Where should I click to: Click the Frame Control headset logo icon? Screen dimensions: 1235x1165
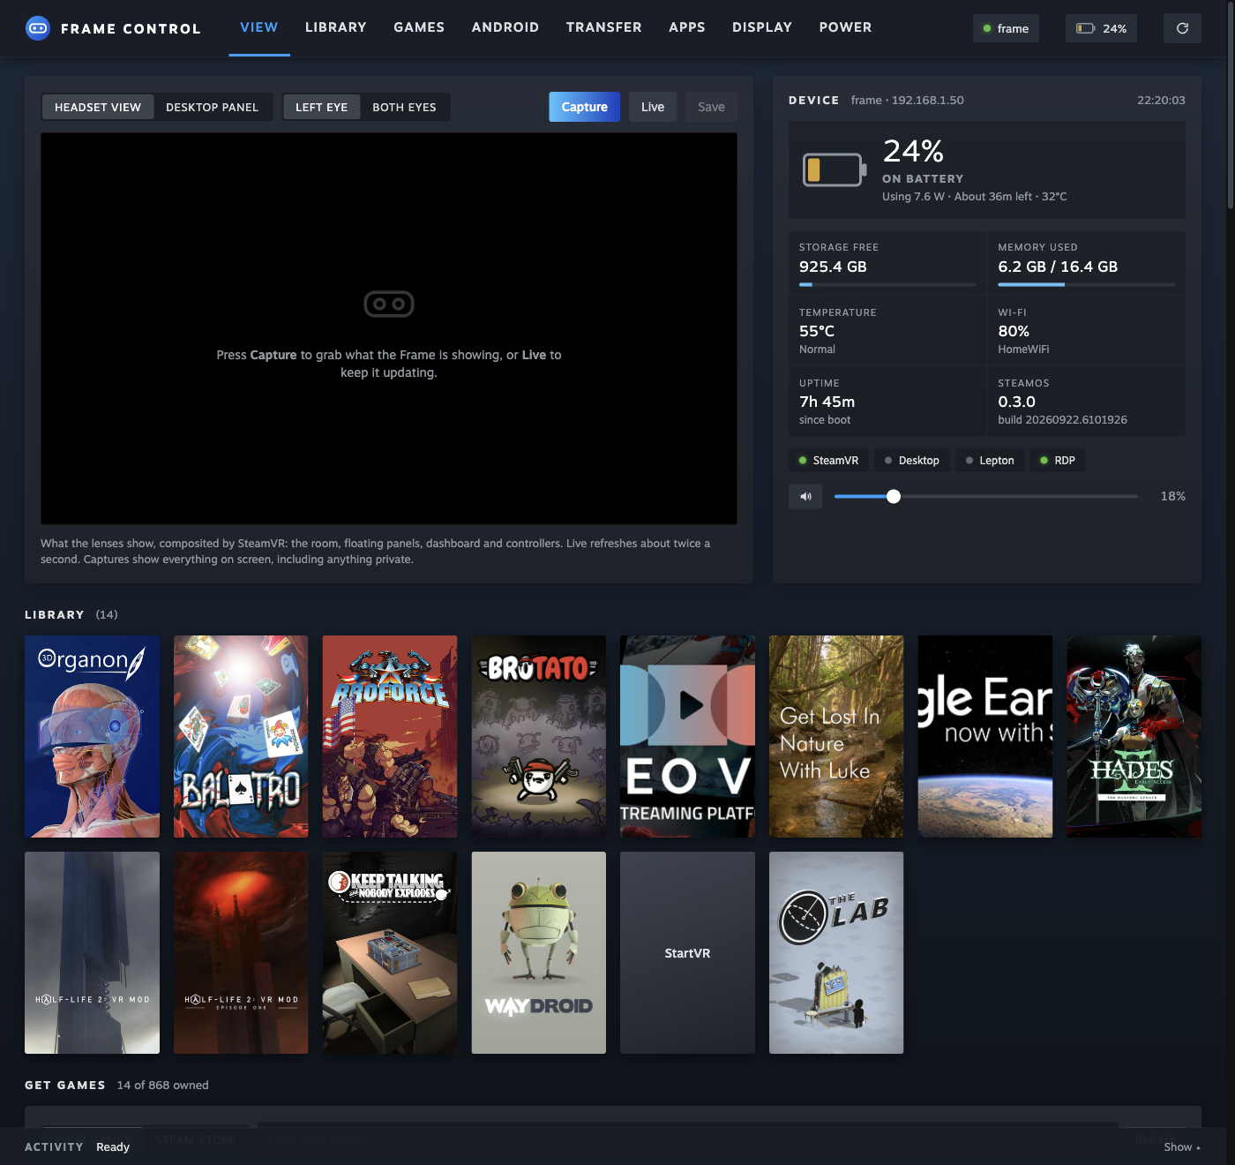pyautogui.click(x=38, y=28)
